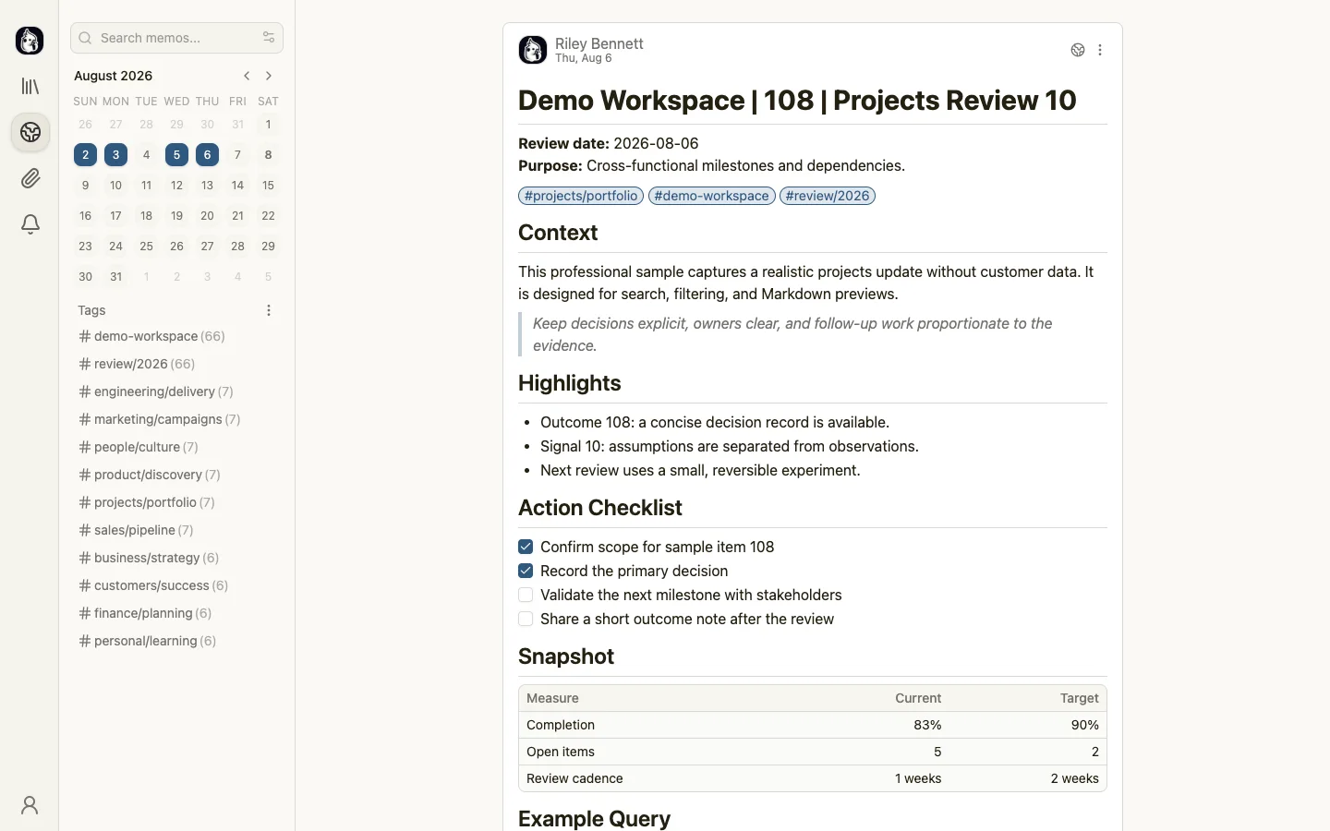Select day 25 in the August calendar
The width and height of the screenshot is (1330, 831).
(147, 247)
